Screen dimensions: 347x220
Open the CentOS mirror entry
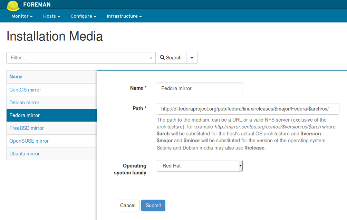25,90
